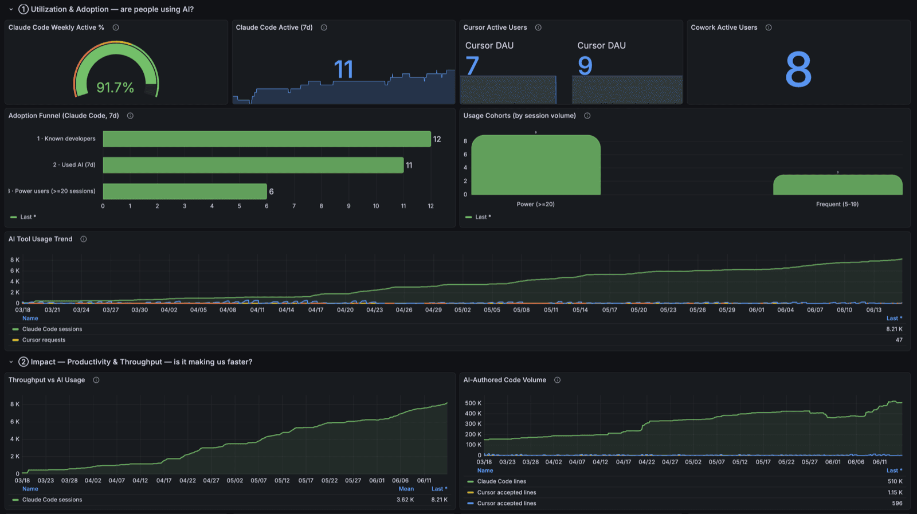Open Cursor Active Users panel title
This screenshot has width=917, height=514.
[x=495, y=28]
